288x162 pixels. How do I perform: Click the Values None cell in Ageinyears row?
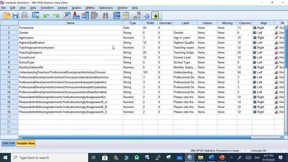[x=207, y=38]
